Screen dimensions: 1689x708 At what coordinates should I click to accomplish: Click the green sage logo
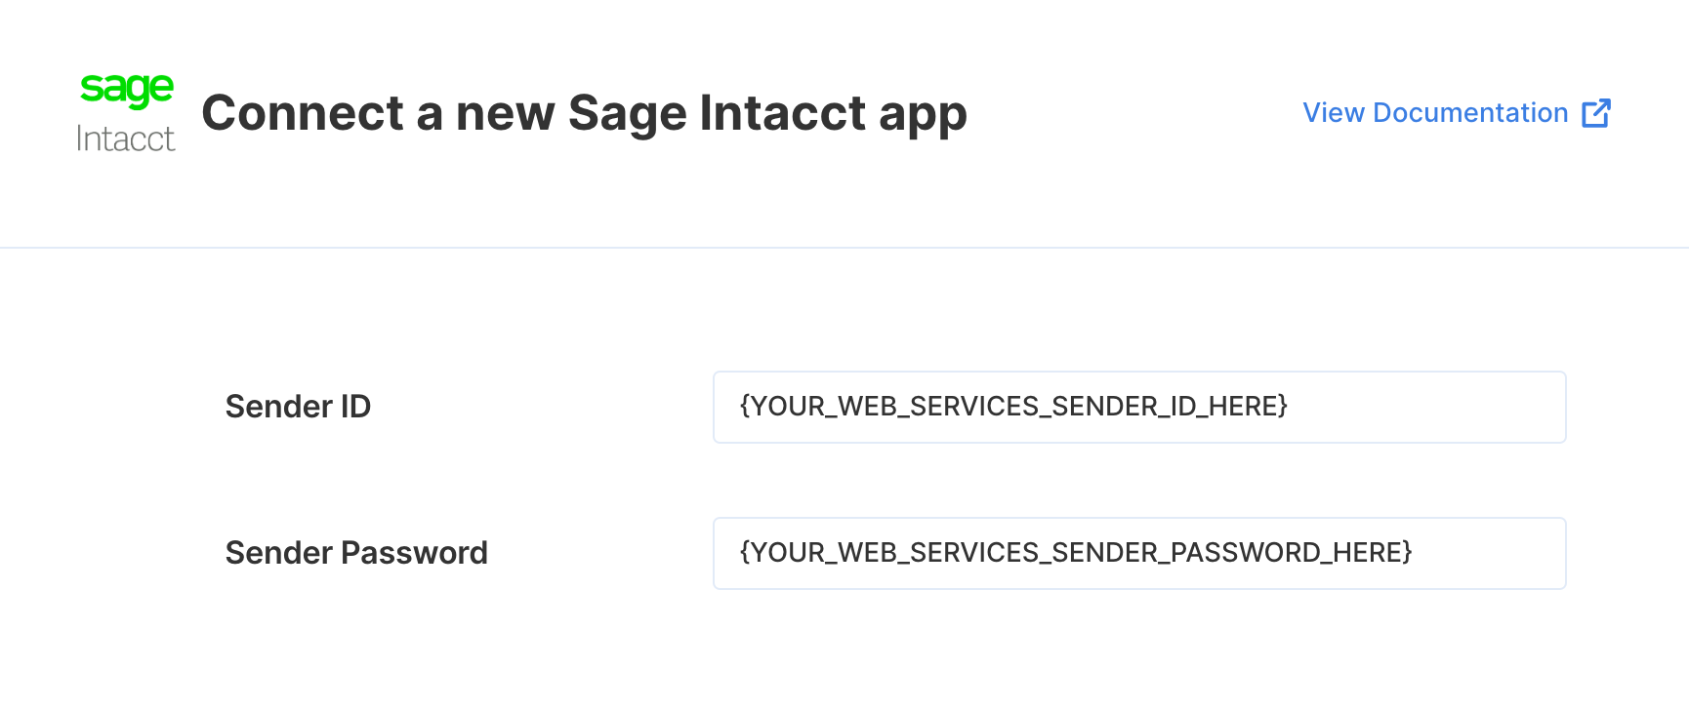click(127, 90)
